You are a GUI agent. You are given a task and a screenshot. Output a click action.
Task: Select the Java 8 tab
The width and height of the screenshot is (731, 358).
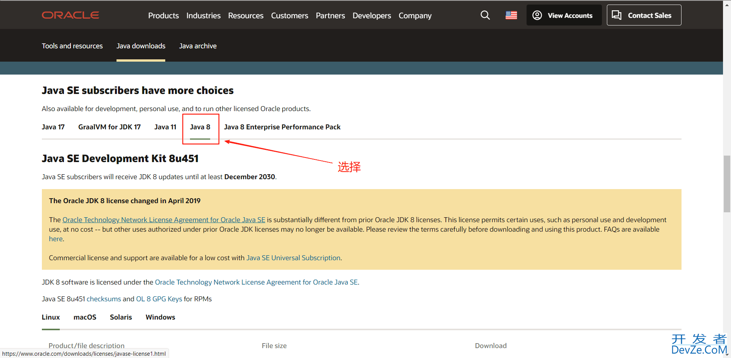(x=200, y=127)
